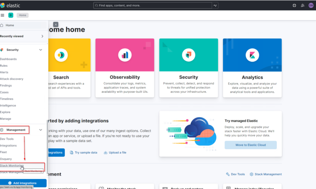Focus the Find apps, content search field
Image resolution: width=316 pixels, height=189 pixels.
click(x=153, y=5)
